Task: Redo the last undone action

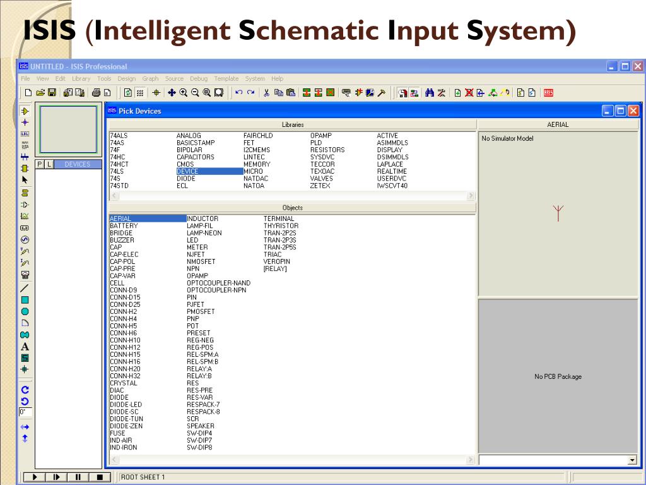Action: [x=250, y=93]
